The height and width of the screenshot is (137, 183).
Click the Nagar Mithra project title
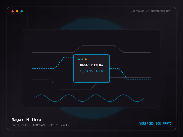coord(26,120)
